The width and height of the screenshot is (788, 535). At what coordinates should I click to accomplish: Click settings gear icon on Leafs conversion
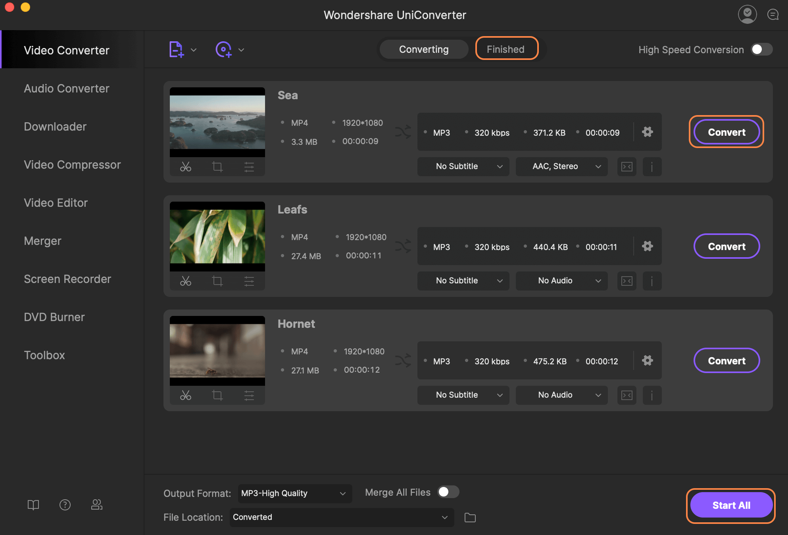point(646,245)
